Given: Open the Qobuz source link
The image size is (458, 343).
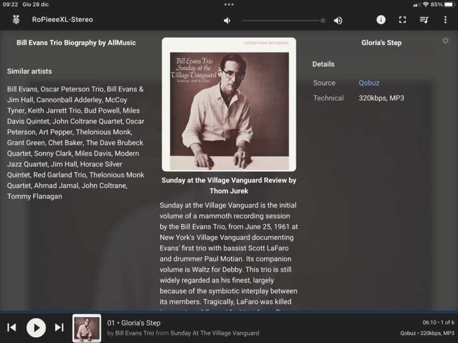Looking at the screenshot, I should tap(369, 83).
